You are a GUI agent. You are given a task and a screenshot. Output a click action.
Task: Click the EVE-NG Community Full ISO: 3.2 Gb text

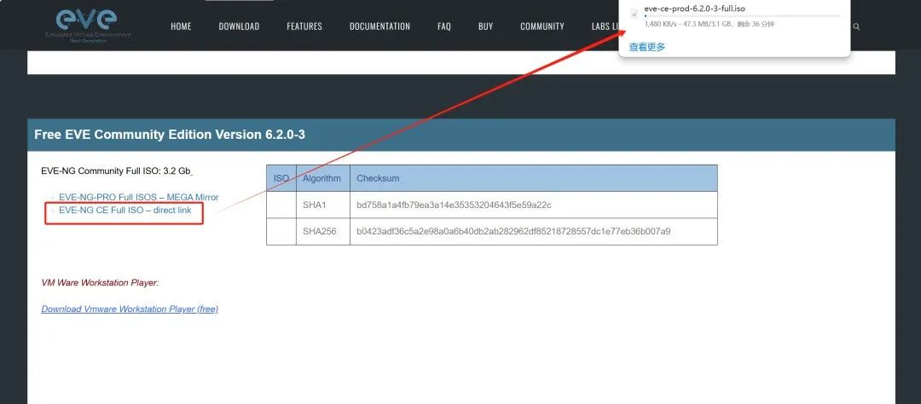[117, 170]
